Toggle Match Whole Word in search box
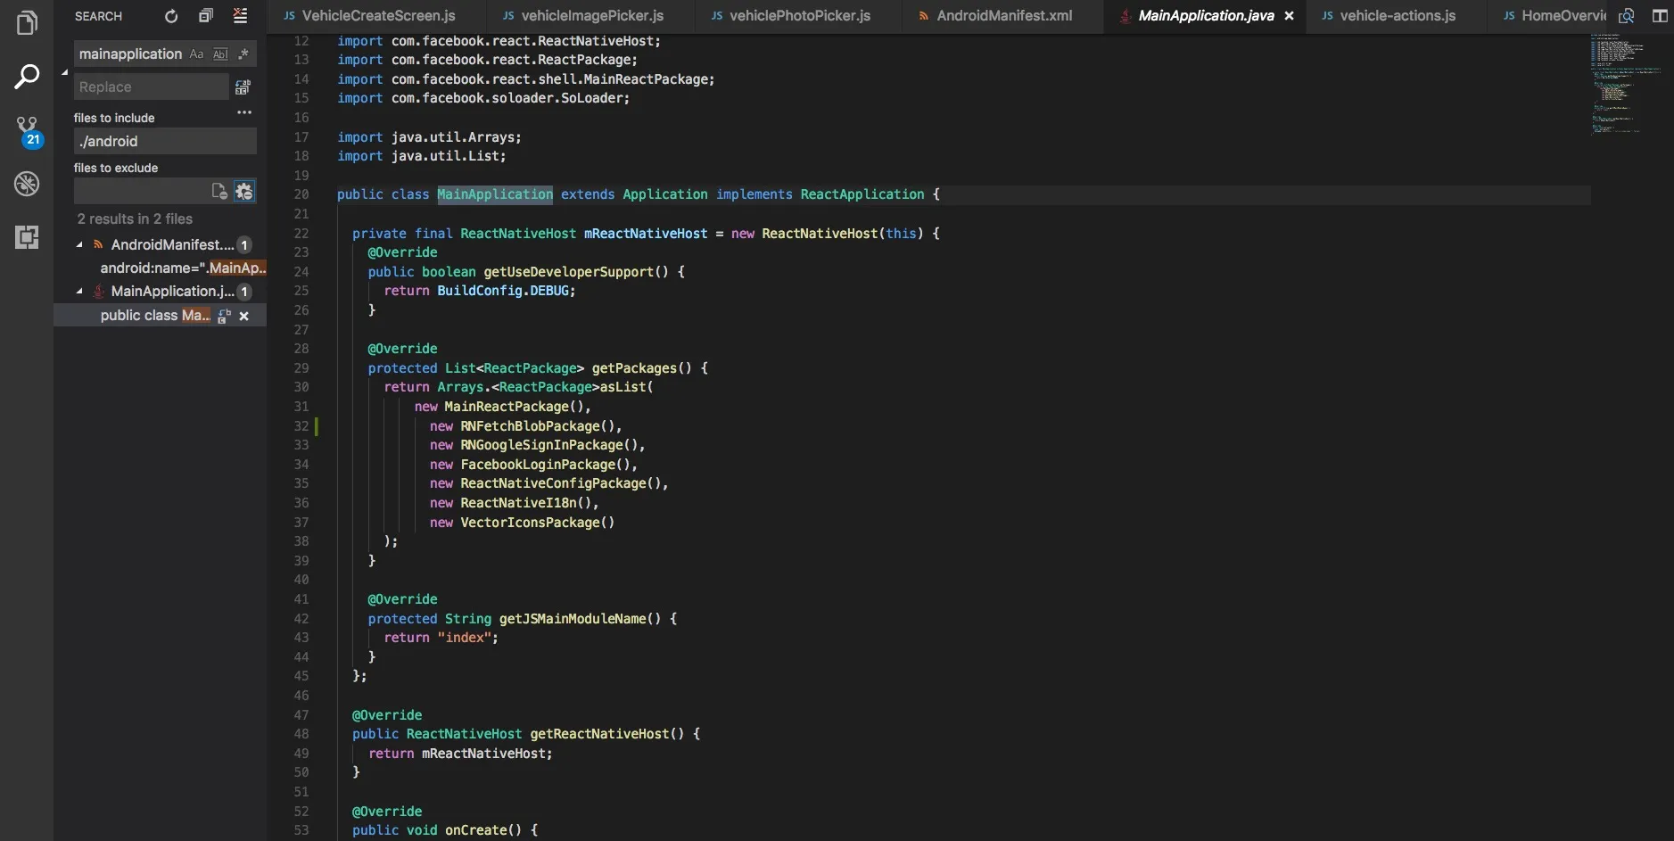 tap(220, 54)
